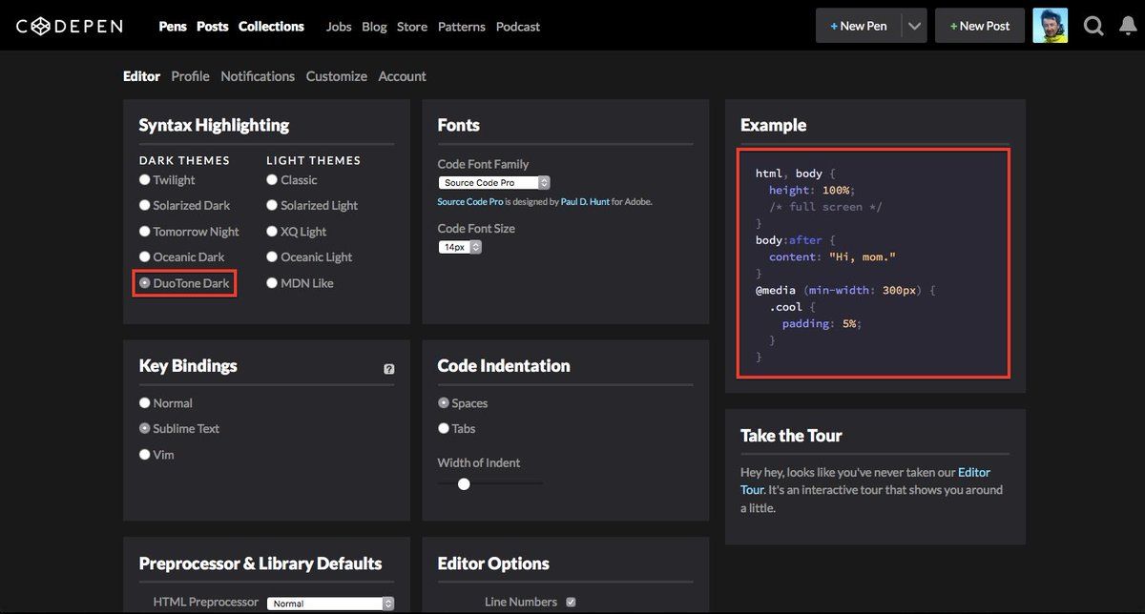This screenshot has width=1145, height=614.
Task: Expand the New Pen dropdown arrow
Action: (x=915, y=26)
